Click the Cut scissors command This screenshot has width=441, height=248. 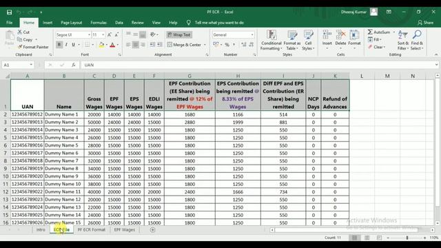pyautogui.click(x=23, y=32)
